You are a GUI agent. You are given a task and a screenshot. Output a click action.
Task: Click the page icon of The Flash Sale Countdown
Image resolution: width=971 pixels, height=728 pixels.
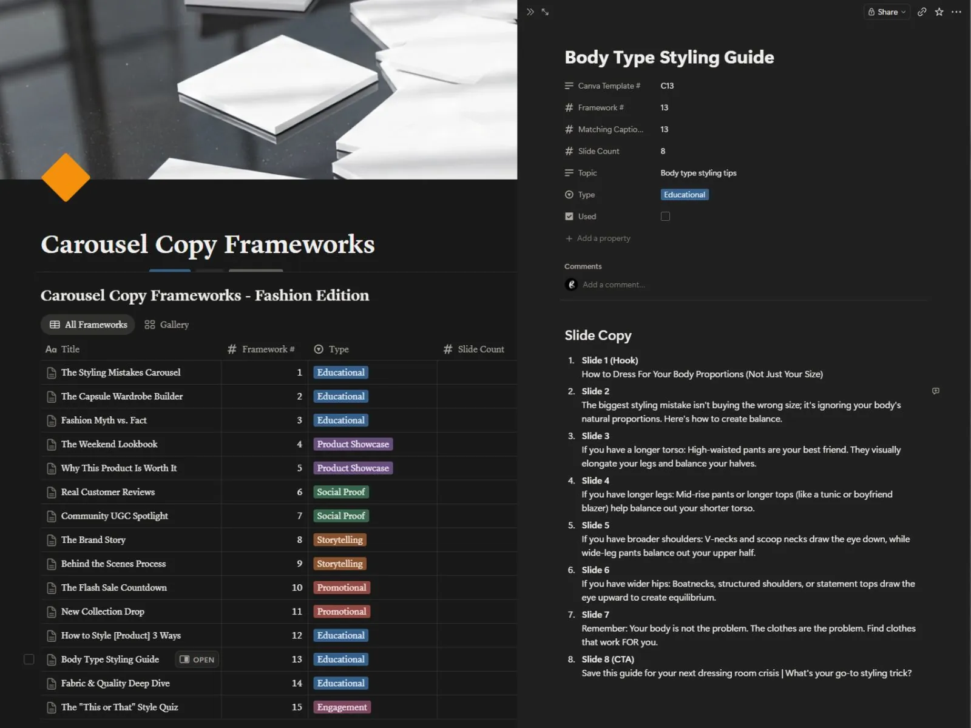52,588
